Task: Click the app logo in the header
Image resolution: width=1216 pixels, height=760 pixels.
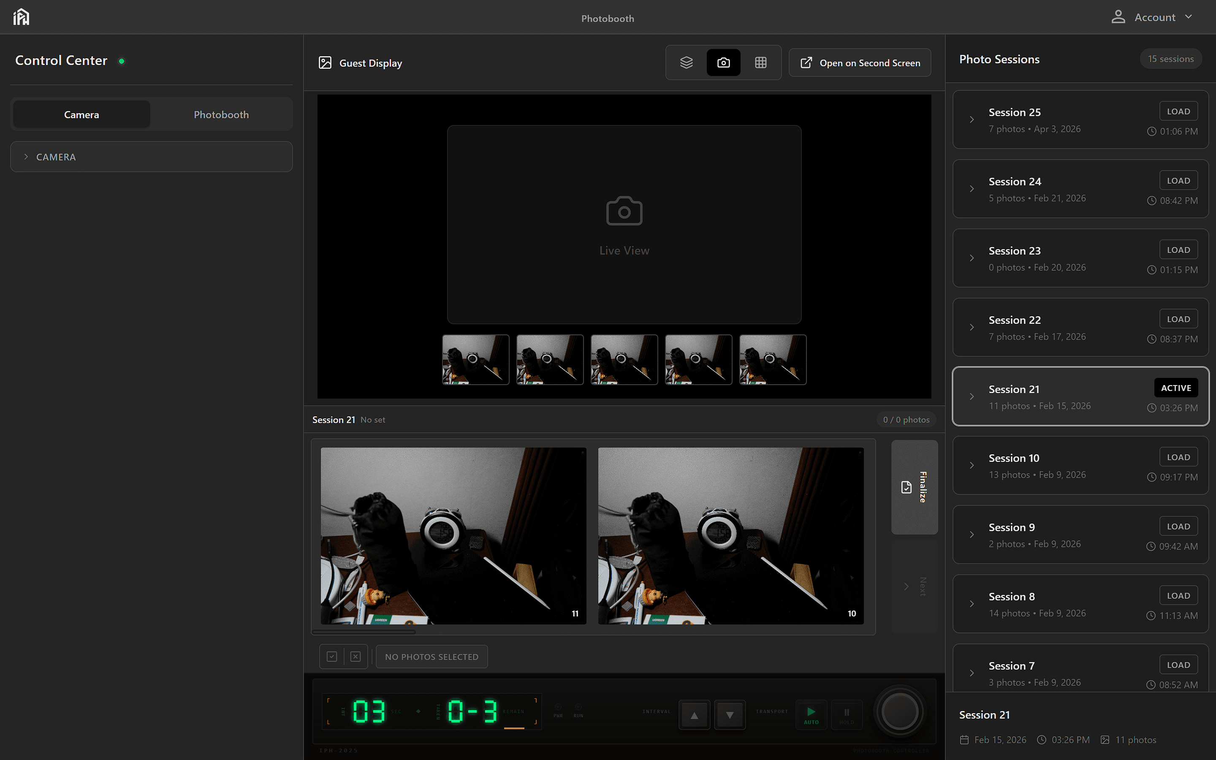Action: pyautogui.click(x=21, y=17)
